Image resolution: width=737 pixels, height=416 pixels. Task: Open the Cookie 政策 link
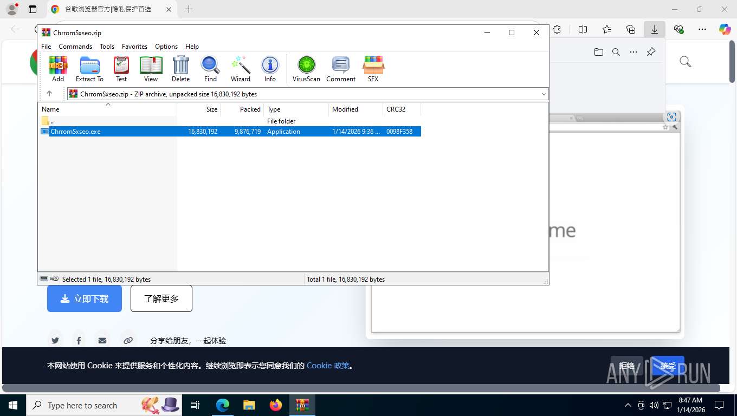click(328, 366)
